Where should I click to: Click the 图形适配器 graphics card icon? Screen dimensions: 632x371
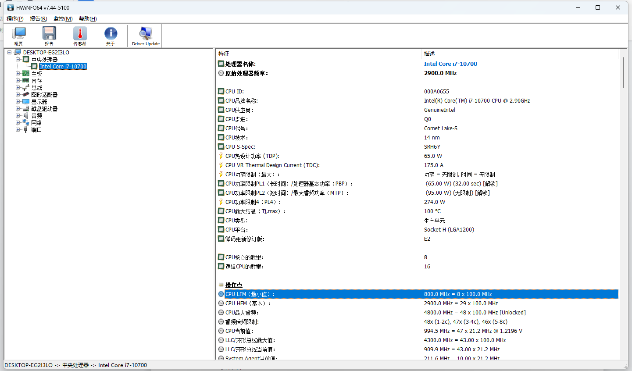[26, 95]
